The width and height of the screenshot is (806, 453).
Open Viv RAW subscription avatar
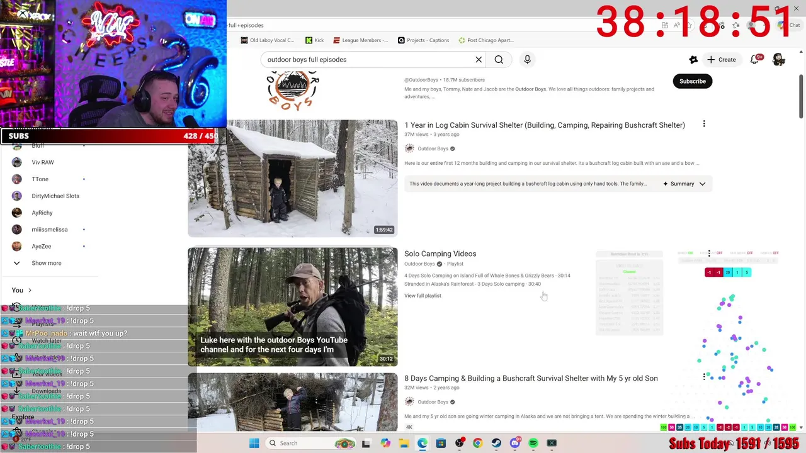tap(17, 162)
